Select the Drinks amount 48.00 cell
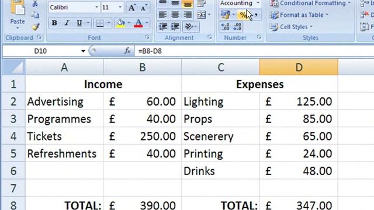Viewport: 374px width, 210px height. pyautogui.click(x=299, y=171)
